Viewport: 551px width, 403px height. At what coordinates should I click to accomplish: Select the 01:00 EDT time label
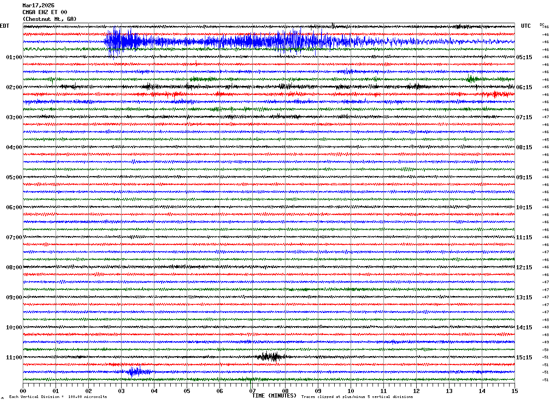[x=14, y=57]
